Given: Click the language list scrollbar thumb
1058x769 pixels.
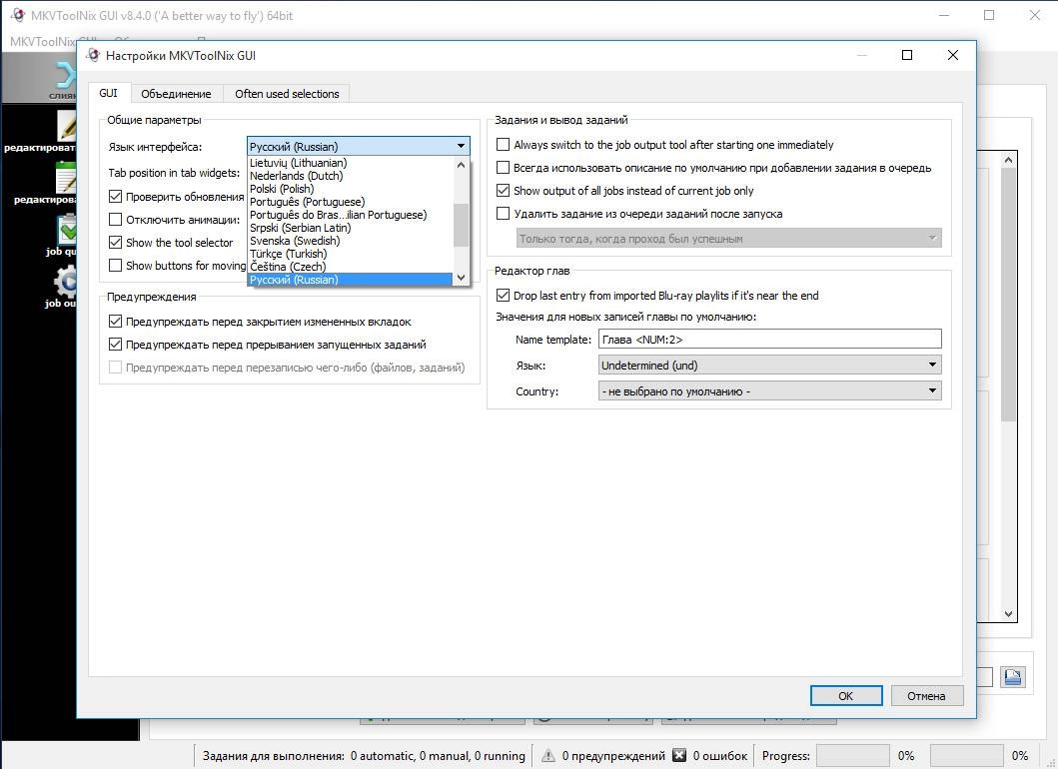Looking at the screenshot, I should coord(461,226).
